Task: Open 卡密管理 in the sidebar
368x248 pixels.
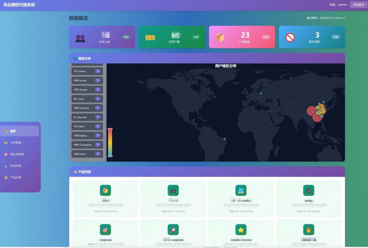Action: pyautogui.click(x=20, y=143)
